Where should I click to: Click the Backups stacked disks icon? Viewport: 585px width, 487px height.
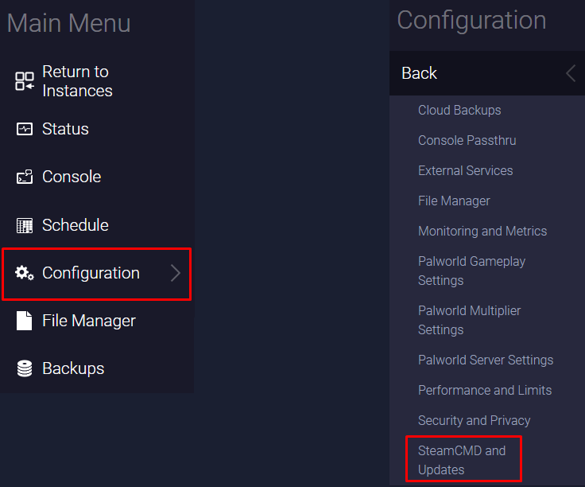pyautogui.click(x=25, y=368)
